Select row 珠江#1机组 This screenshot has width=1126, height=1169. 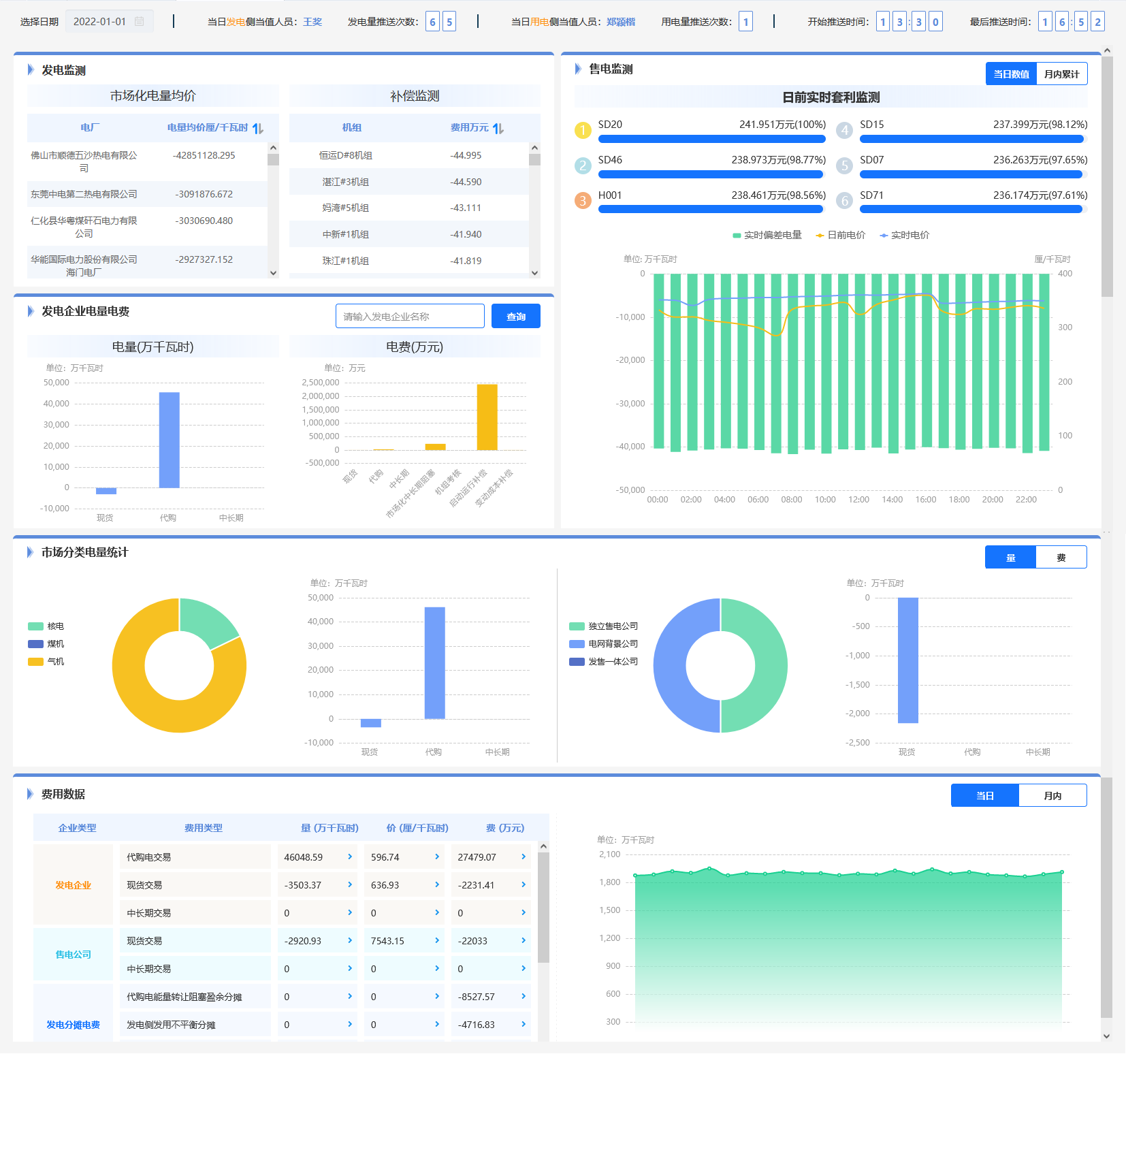point(409,261)
